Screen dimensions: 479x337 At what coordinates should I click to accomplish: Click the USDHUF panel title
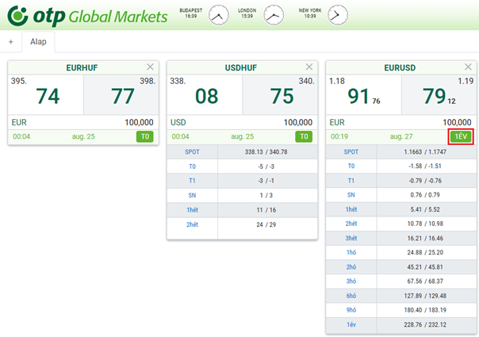click(x=241, y=68)
